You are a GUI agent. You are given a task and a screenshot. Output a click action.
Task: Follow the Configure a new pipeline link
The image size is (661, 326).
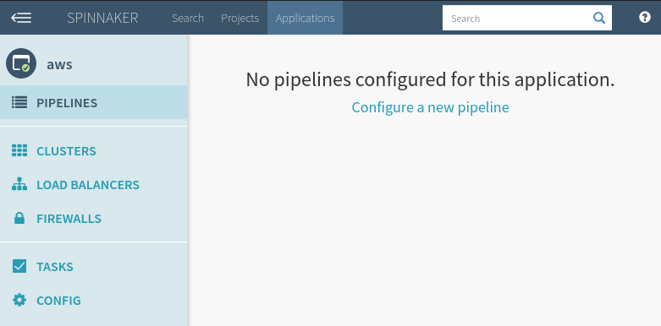pyautogui.click(x=431, y=107)
